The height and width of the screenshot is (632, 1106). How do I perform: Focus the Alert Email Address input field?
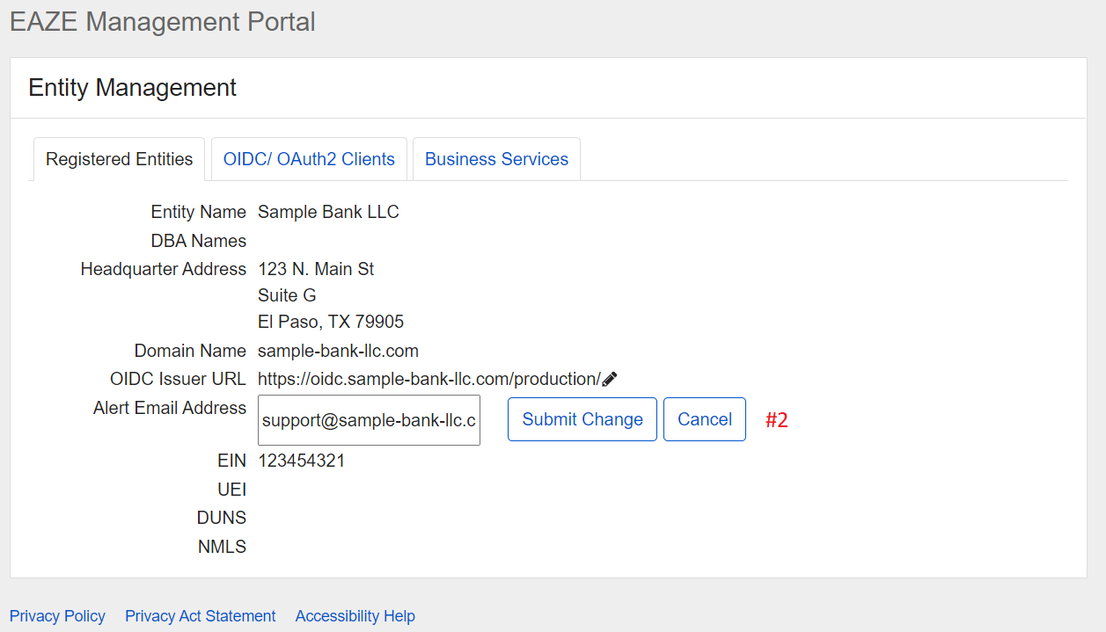coord(369,420)
